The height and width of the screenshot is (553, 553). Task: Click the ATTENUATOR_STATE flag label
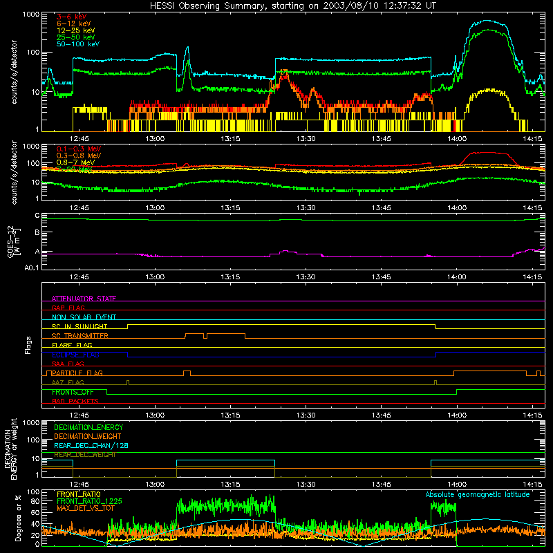[84, 299]
